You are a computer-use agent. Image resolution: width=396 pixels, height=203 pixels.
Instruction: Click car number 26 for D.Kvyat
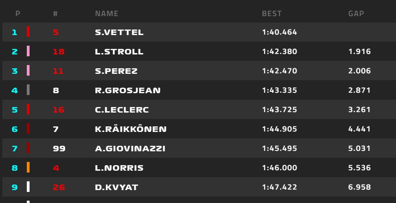click(59, 187)
